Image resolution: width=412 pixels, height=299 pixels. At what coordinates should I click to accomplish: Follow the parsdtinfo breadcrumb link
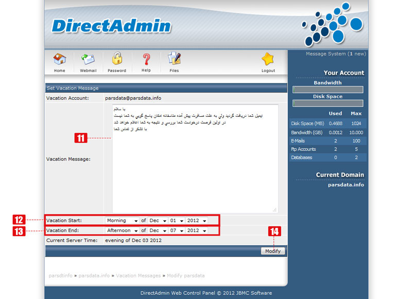[x=60, y=276]
